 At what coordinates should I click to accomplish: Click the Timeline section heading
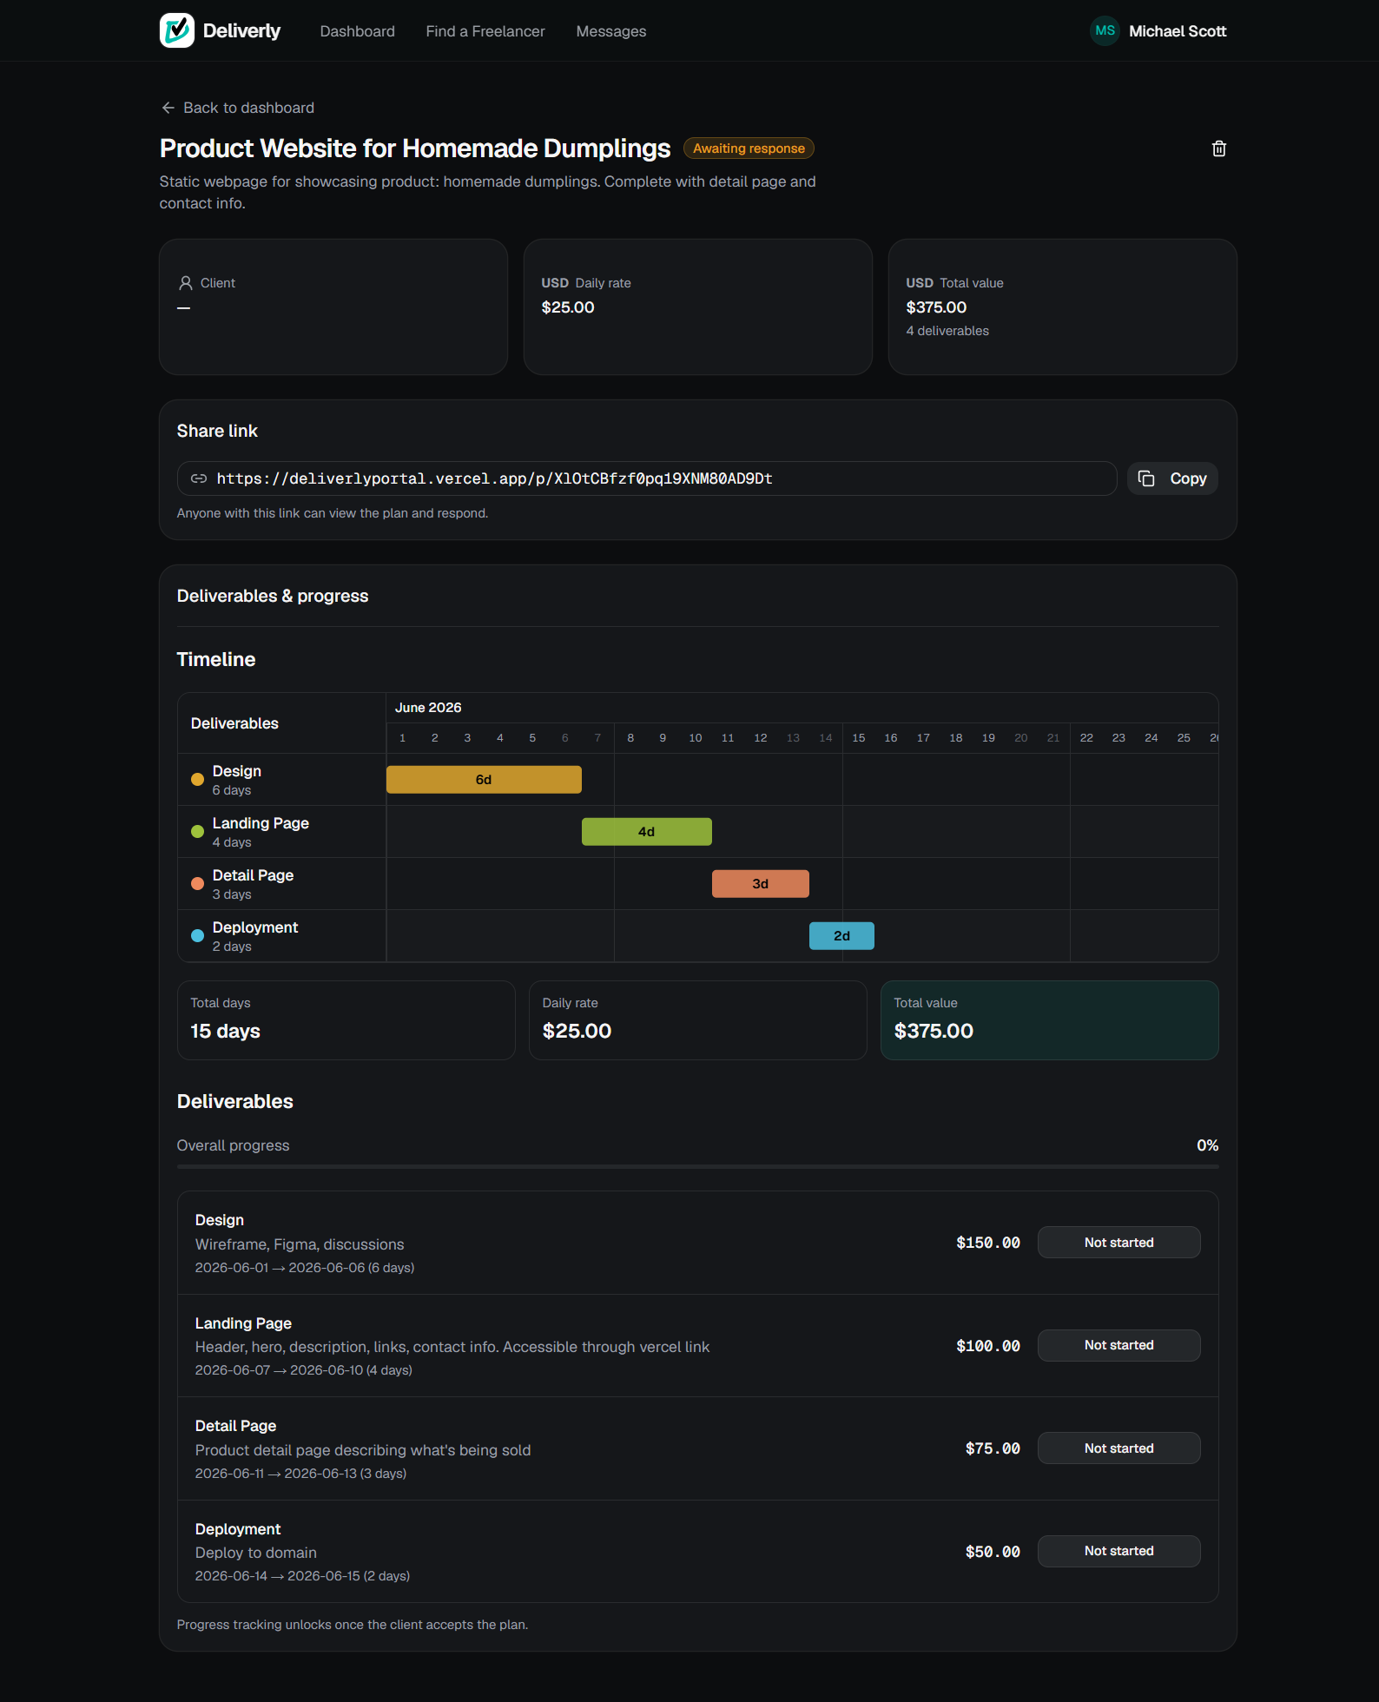coord(216,659)
